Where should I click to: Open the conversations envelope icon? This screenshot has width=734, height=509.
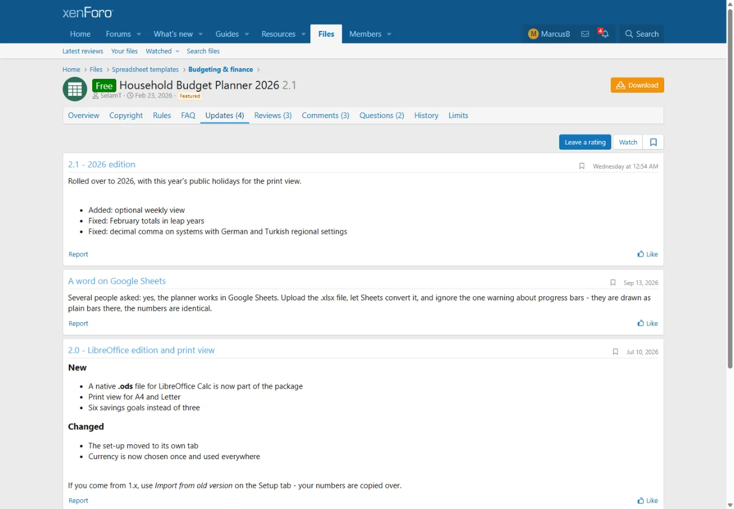pyautogui.click(x=585, y=34)
